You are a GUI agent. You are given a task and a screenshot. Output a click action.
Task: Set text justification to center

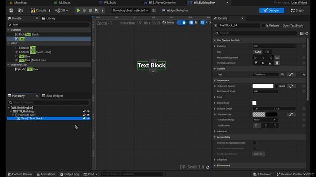266,126
